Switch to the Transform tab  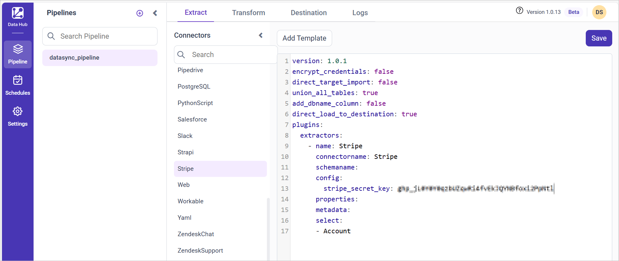coord(249,13)
